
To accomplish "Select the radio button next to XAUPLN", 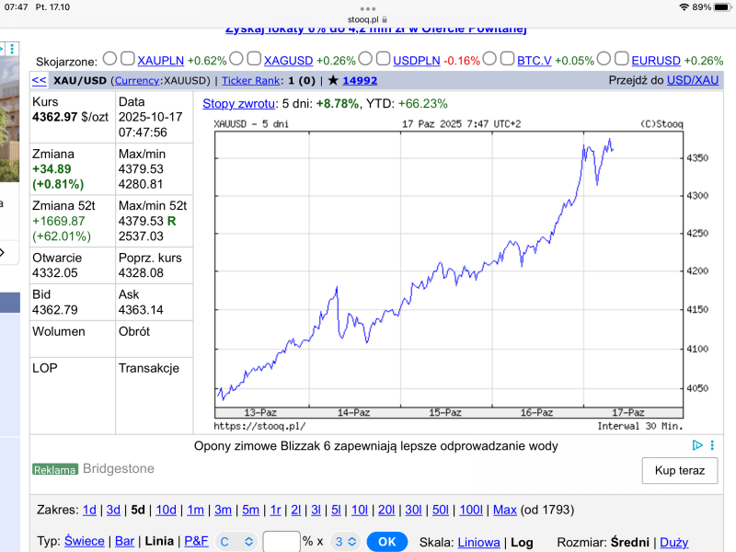I will point(109,60).
